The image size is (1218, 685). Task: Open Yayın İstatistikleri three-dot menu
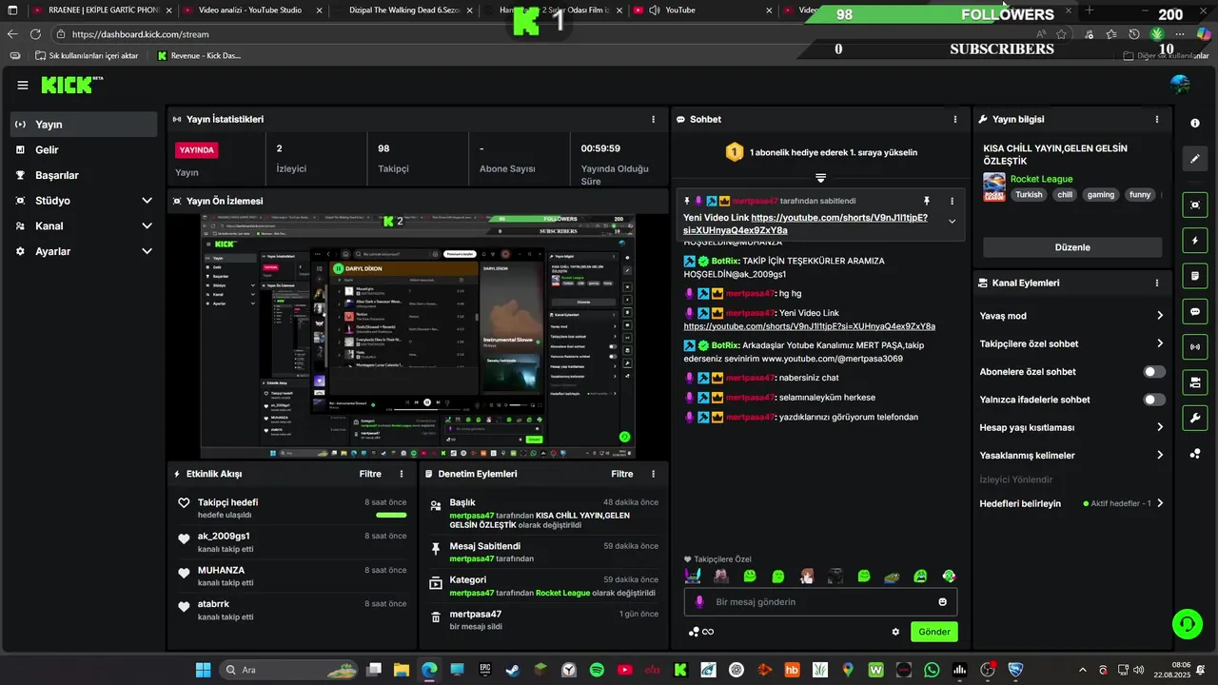tap(653, 120)
